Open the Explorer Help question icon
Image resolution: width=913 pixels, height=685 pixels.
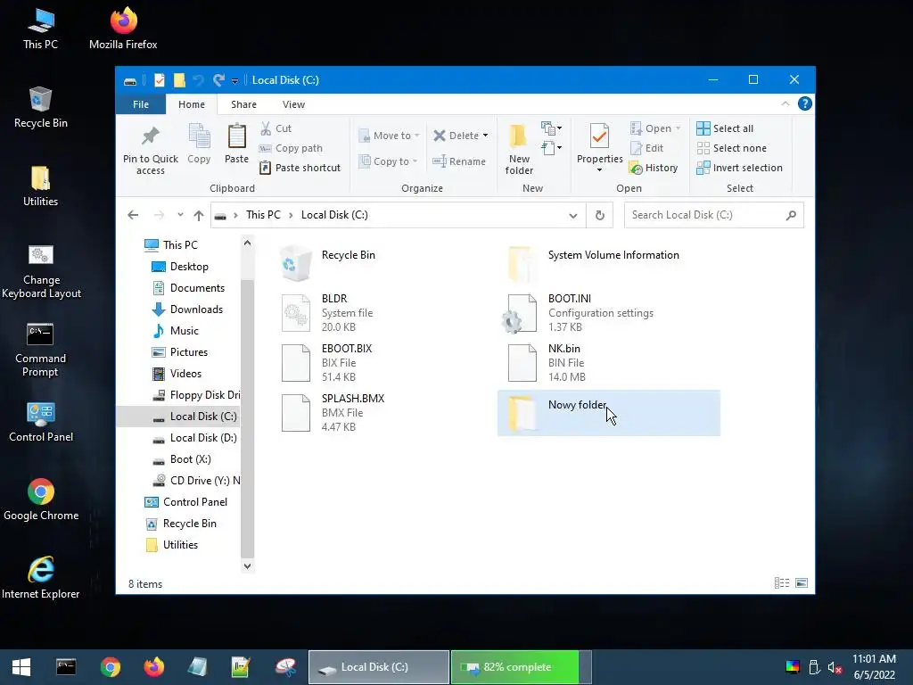pyautogui.click(x=805, y=103)
